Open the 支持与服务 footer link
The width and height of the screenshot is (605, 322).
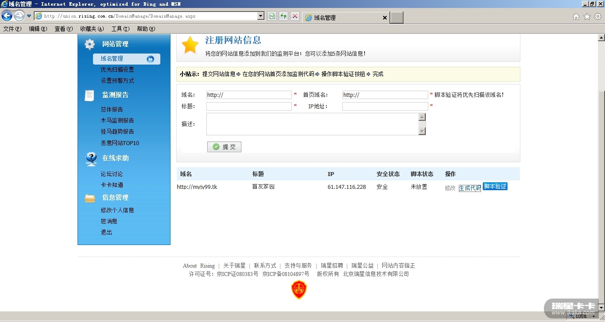(x=298, y=265)
